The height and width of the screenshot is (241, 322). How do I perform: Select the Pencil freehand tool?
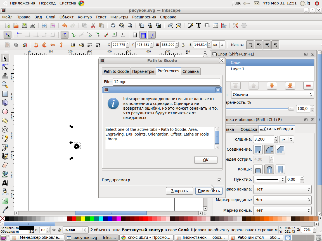pos(5,138)
